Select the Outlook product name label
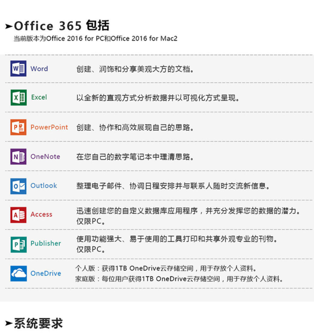 coord(44,185)
